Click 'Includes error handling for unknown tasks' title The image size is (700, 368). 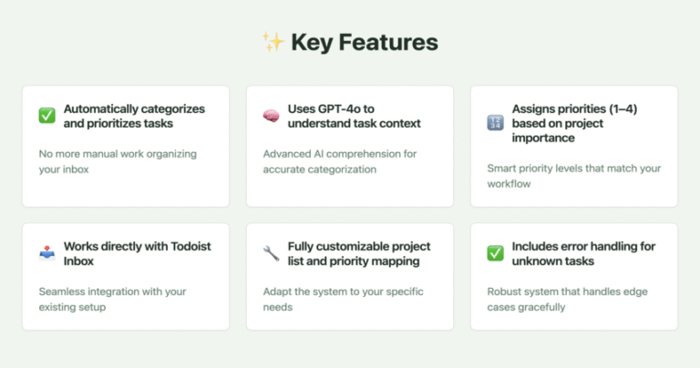tap(583, 253)
